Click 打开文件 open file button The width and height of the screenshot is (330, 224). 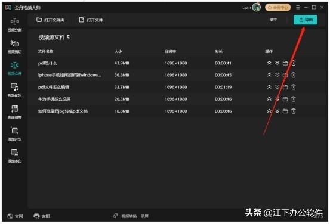(91, 20)
